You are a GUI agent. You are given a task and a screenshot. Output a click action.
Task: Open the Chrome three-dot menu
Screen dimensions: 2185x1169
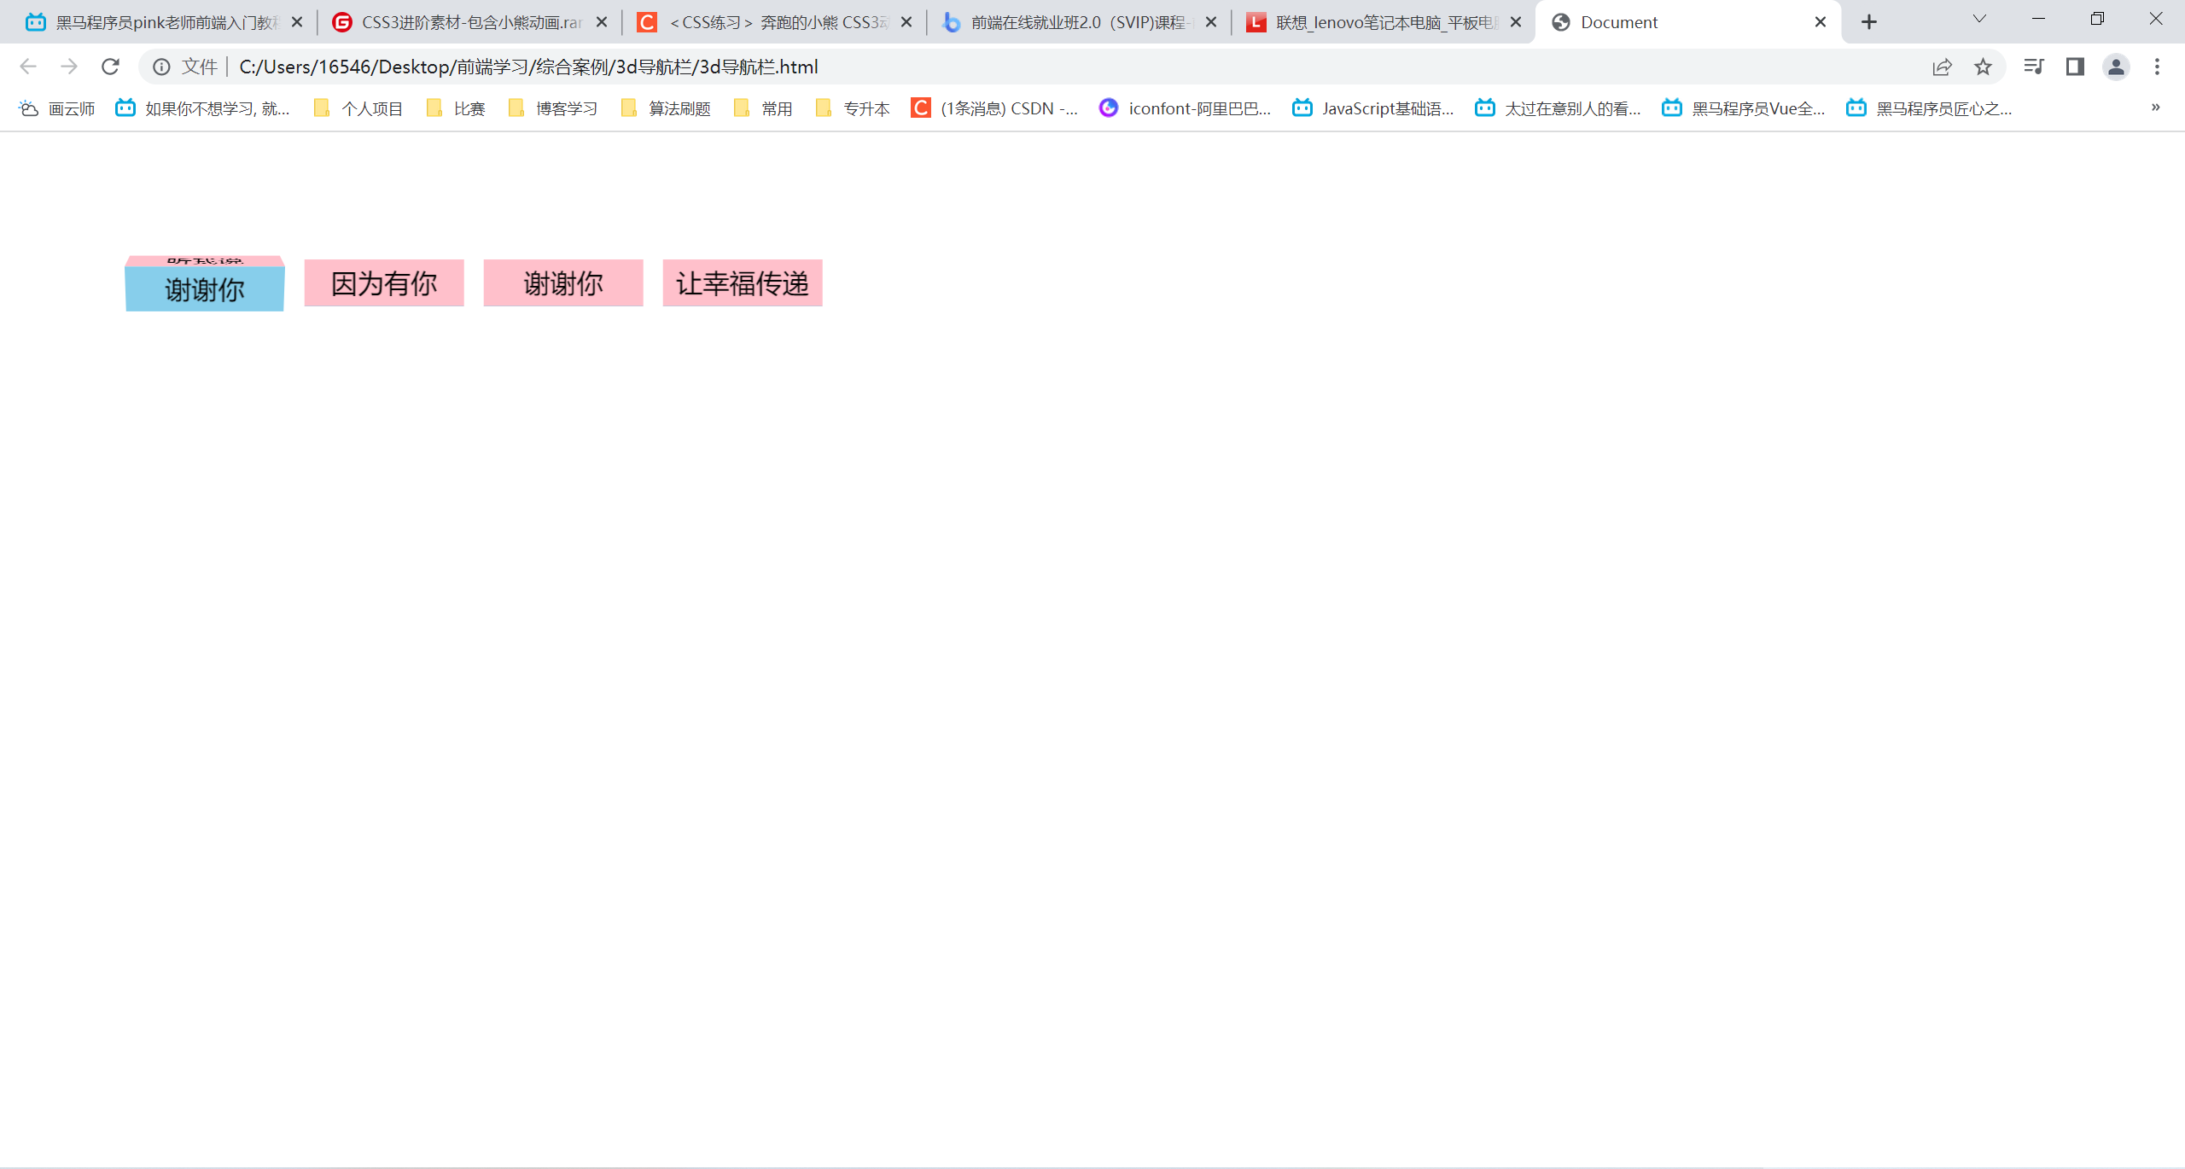click(x=2157, y=67)
